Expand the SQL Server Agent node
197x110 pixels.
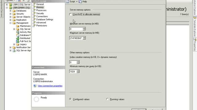tap(10, 50)
